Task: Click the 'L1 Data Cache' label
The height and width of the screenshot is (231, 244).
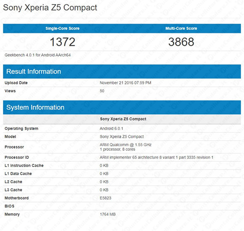Action: pyautogui.click(x=18, y=174)
